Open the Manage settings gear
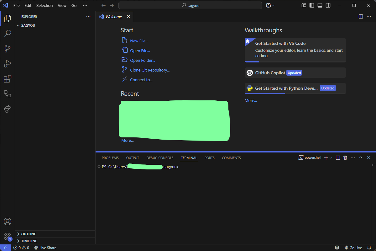 [x=8, y=237]
